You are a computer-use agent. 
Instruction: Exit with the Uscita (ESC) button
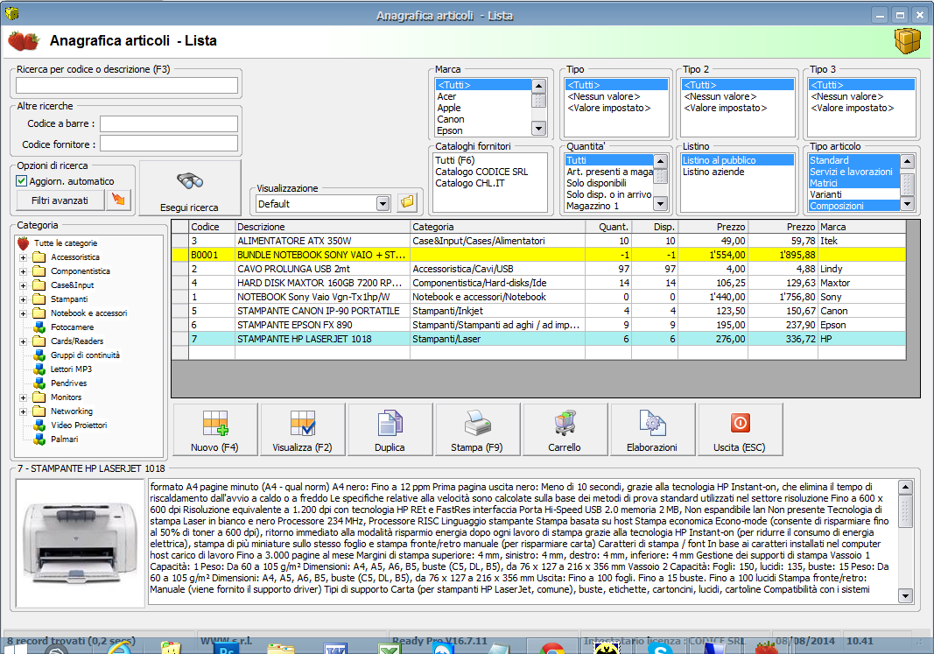click(x=740, y=430)
